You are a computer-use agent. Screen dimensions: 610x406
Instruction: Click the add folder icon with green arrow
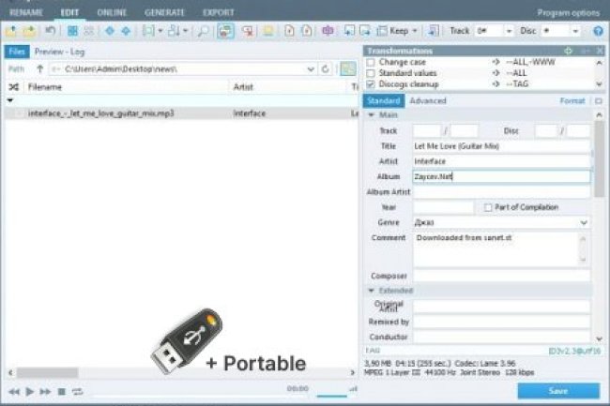[29, 31]
